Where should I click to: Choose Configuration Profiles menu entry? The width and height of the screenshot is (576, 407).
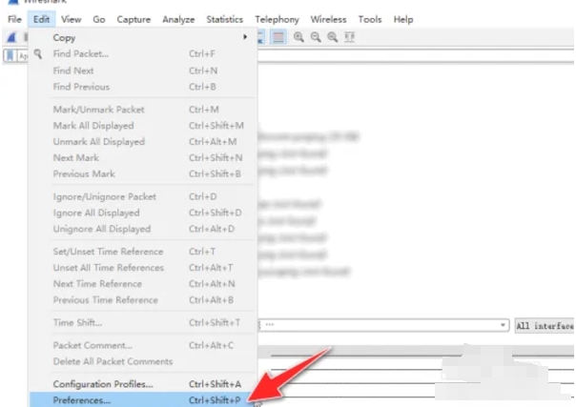pyautogui.click(x=102, y=383)
